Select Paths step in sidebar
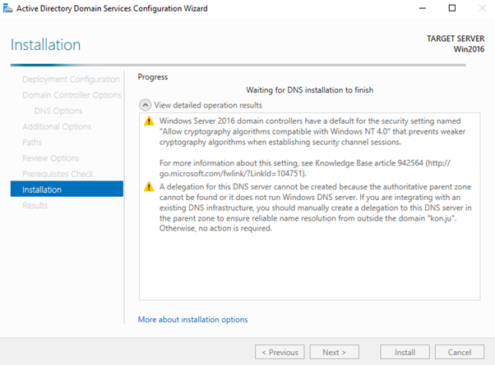The width and height of the screenshot is (495, 365). coord(32,143)
